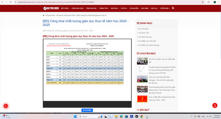Open Microsoft Store from the taskbar

(126, 116)
